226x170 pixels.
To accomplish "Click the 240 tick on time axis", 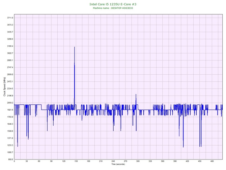I will (113, 161).
